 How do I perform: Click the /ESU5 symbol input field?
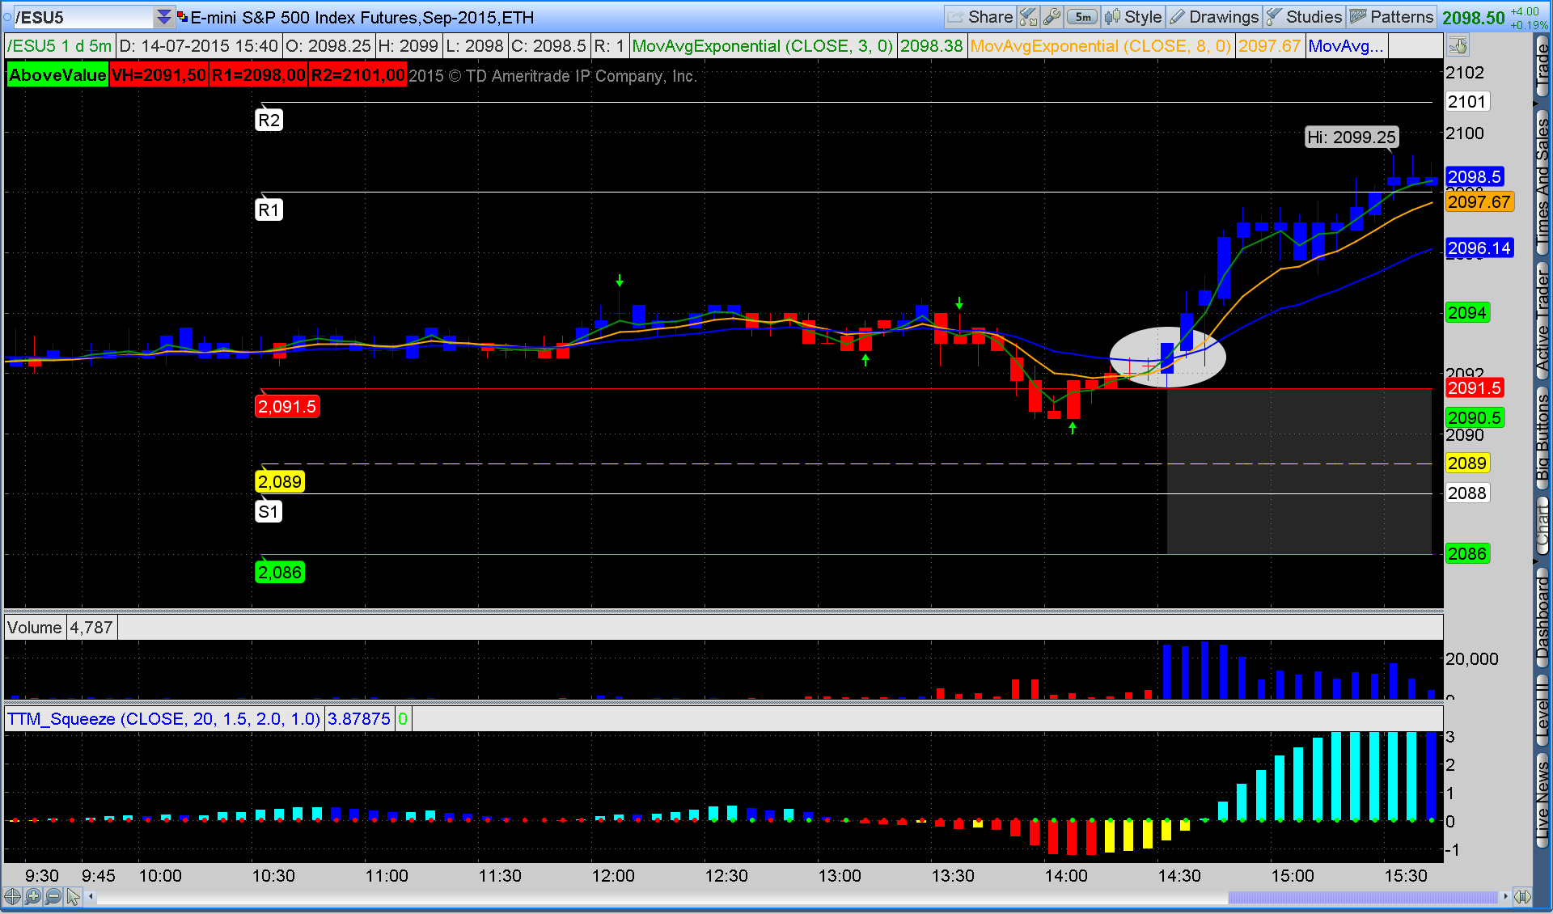81,17
